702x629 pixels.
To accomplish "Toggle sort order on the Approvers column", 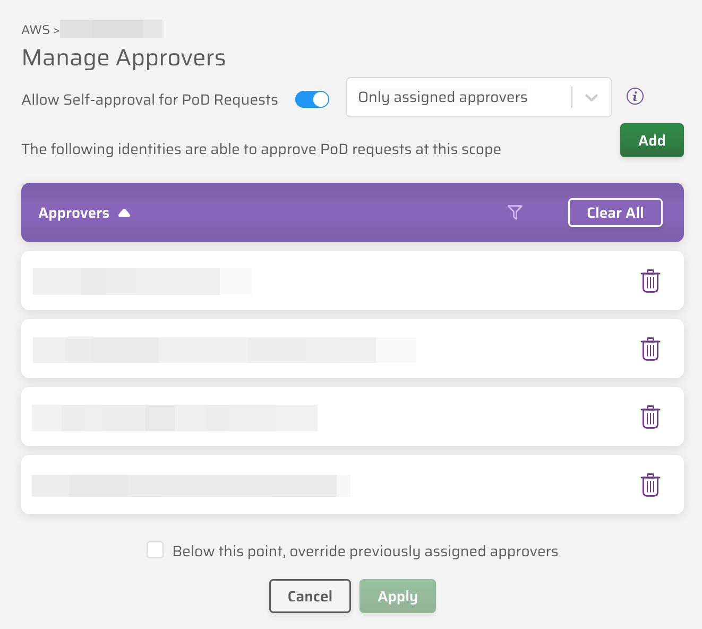I will tap(124, 212).
